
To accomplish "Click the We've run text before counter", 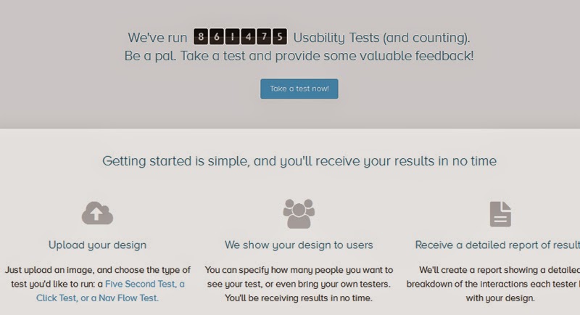I will click(157, 38).
